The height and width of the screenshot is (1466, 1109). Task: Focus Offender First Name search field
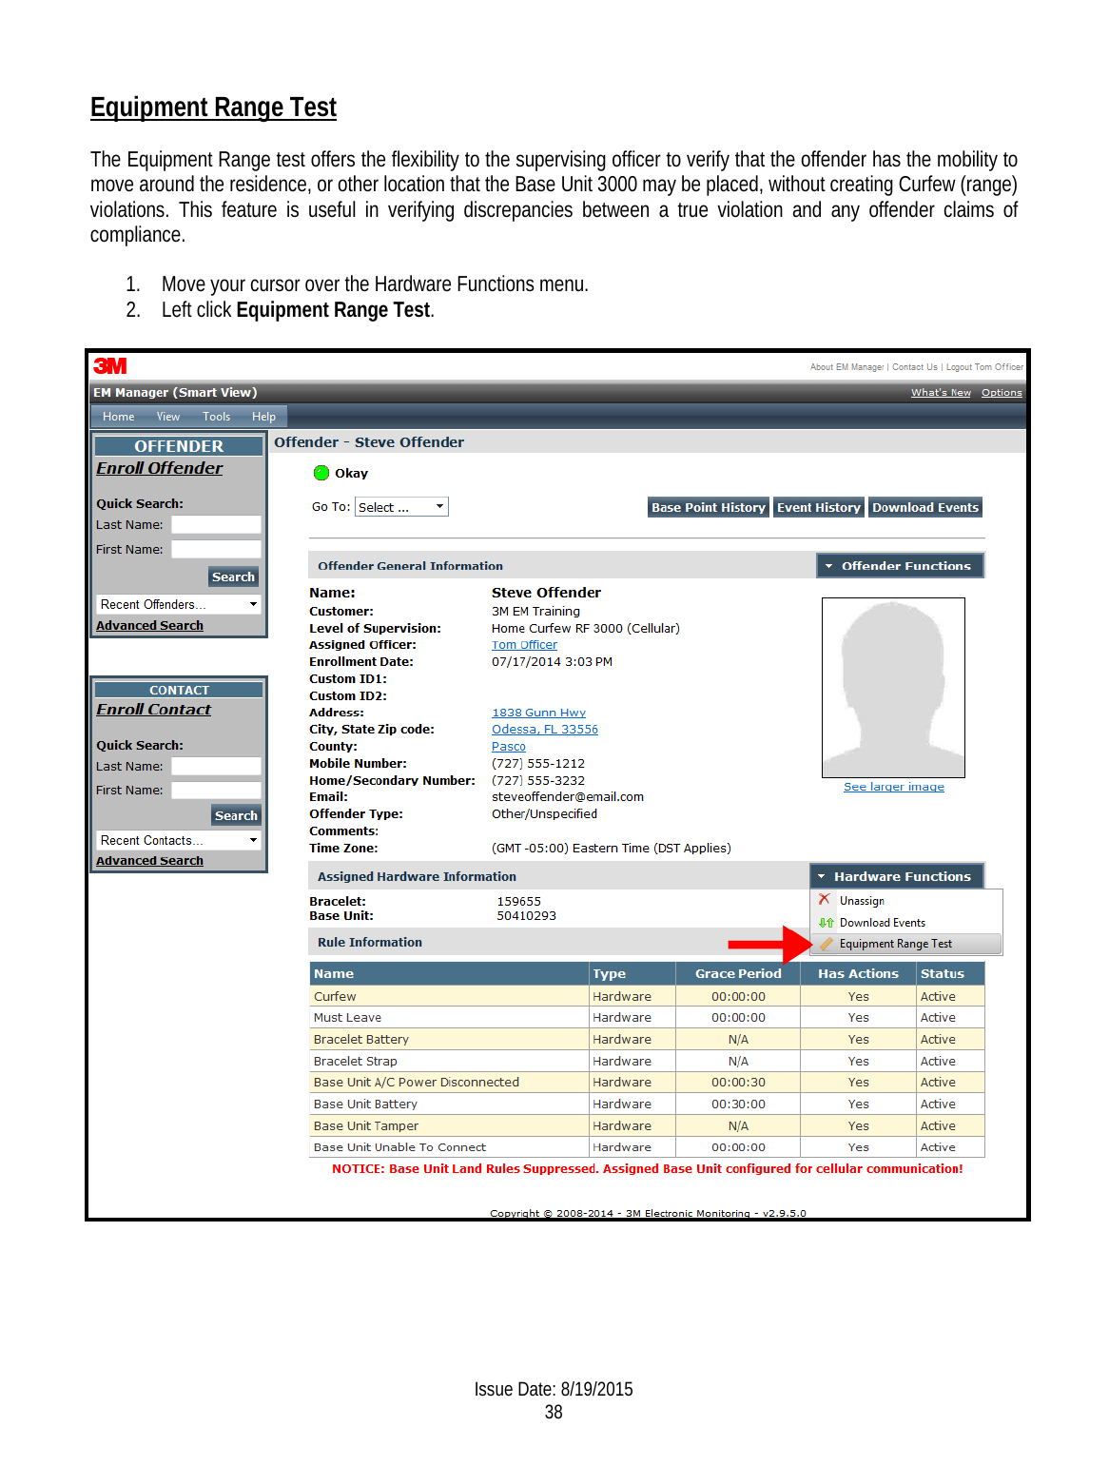pyautogui.click(x=216, y=549)
